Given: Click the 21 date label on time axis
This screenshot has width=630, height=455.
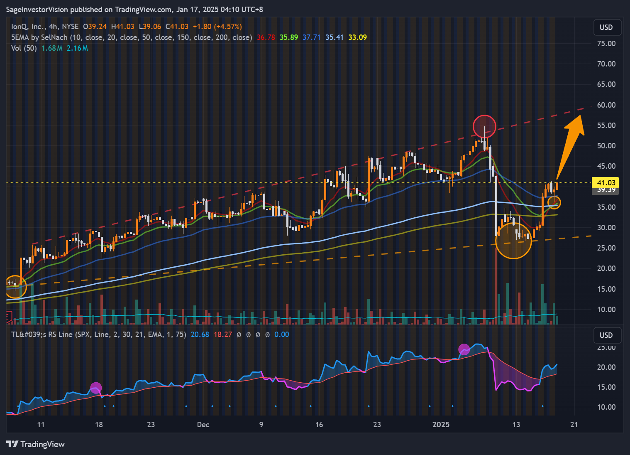Looking at the screenshot, I should (574, 425).
